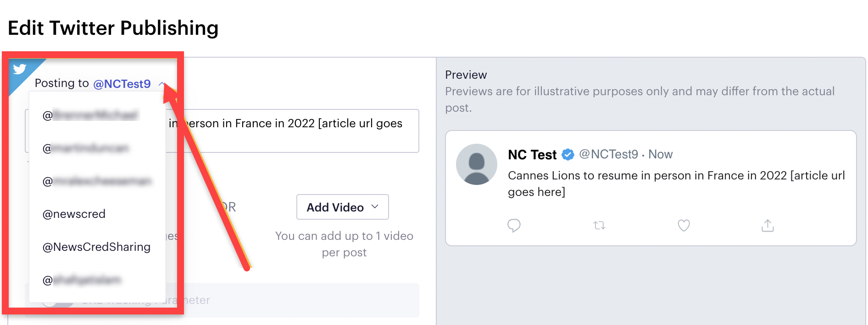Collapse the Posting to account chevron
Image resolution: width=868 pixels, height=325 pixels.
pyautogui.click(x=161, y=84)
